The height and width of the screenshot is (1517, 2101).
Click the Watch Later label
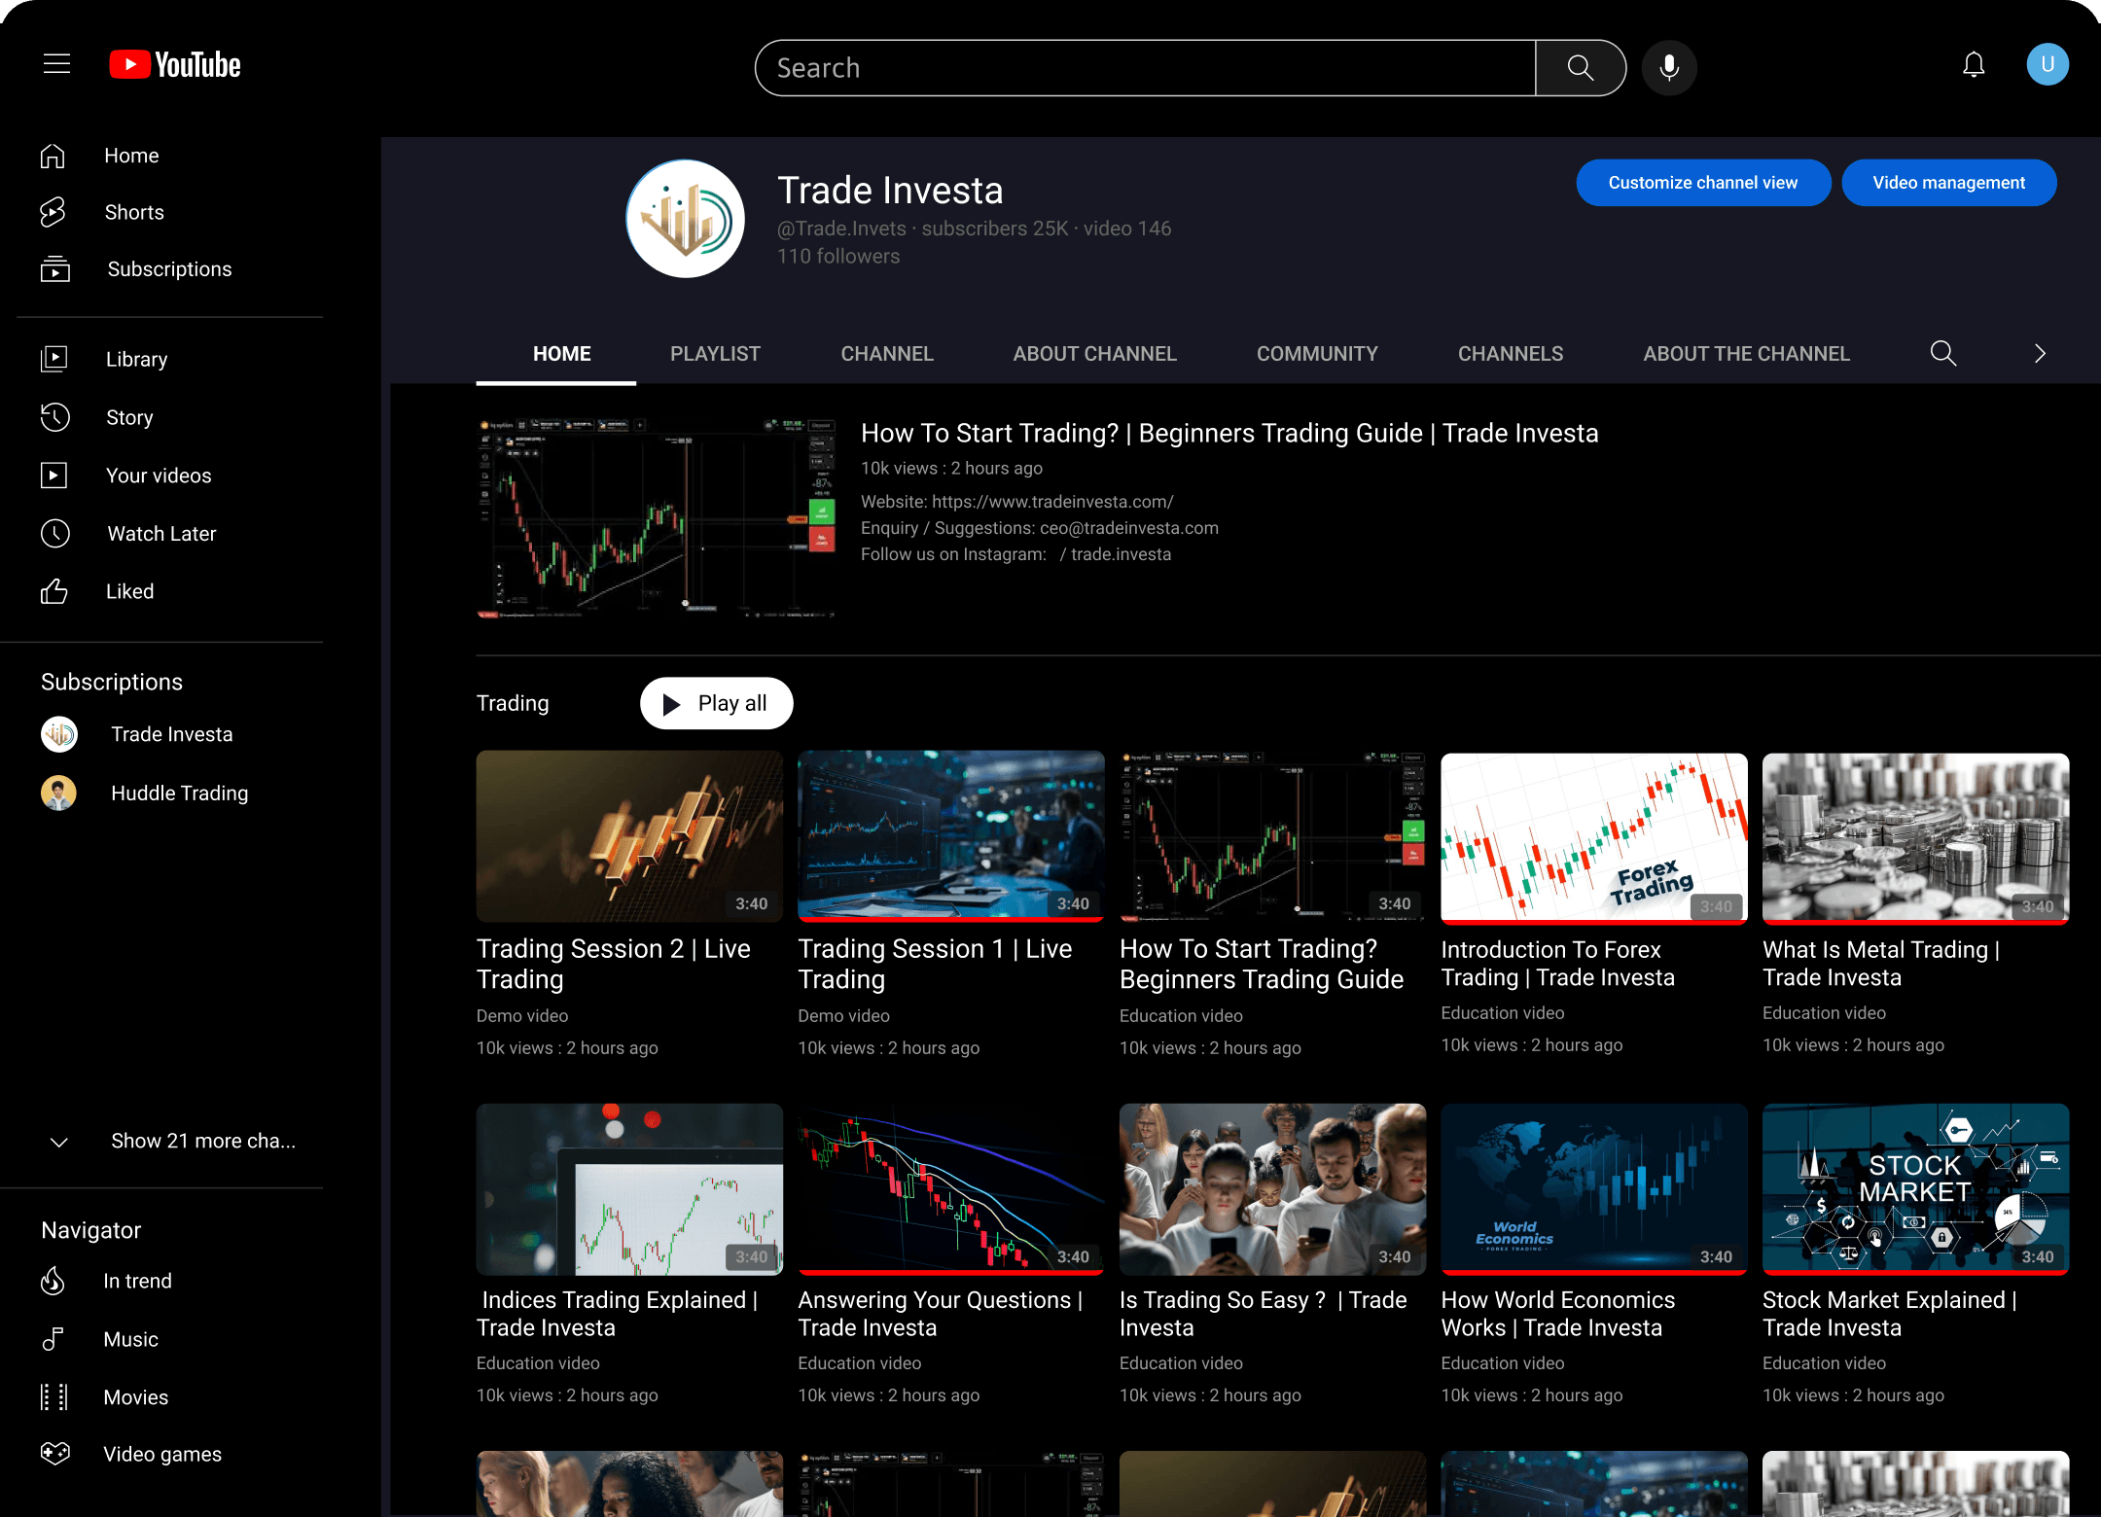(x=161, y=533)
